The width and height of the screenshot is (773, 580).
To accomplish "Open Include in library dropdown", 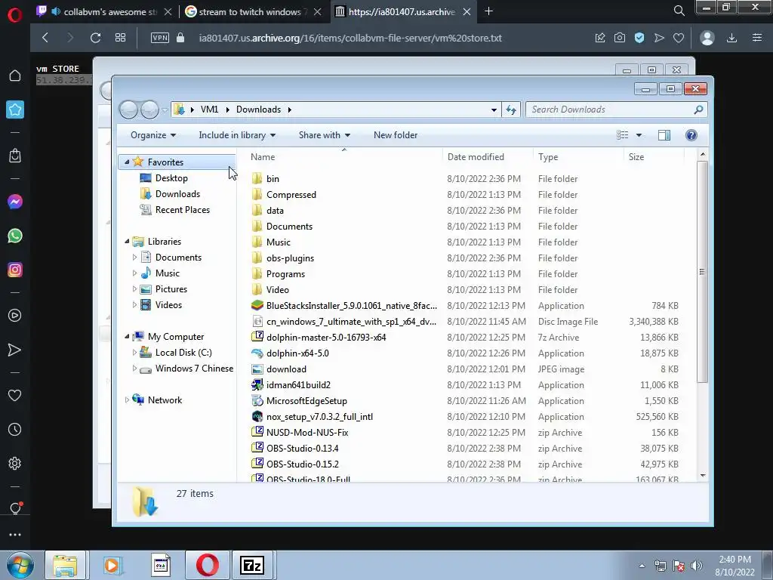I will pos(237,135).
